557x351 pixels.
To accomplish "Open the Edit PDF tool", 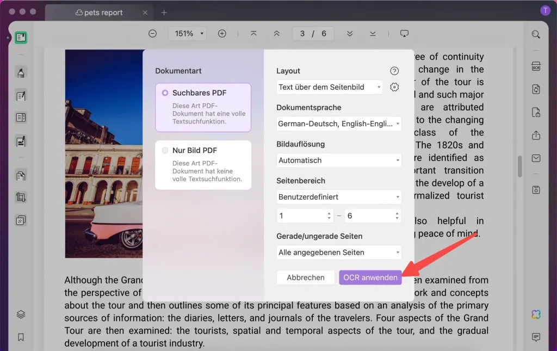I will coord(21,96).
